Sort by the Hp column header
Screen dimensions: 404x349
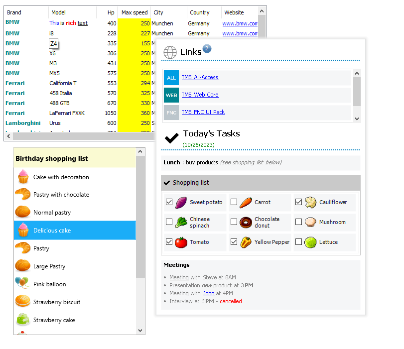click(x=107, y=12)
